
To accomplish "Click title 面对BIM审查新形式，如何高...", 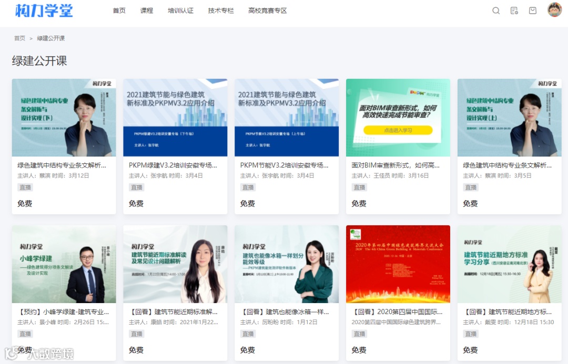I will point(395,165).
